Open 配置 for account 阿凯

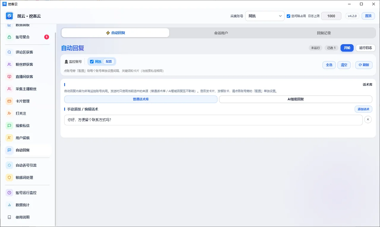tap(109, 62)
